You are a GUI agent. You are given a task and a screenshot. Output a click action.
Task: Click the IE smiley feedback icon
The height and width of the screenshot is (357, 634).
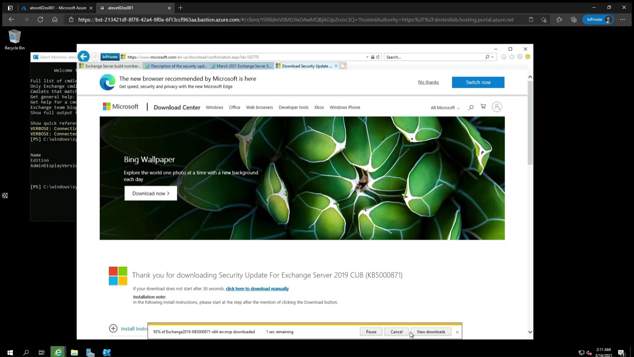528,57
